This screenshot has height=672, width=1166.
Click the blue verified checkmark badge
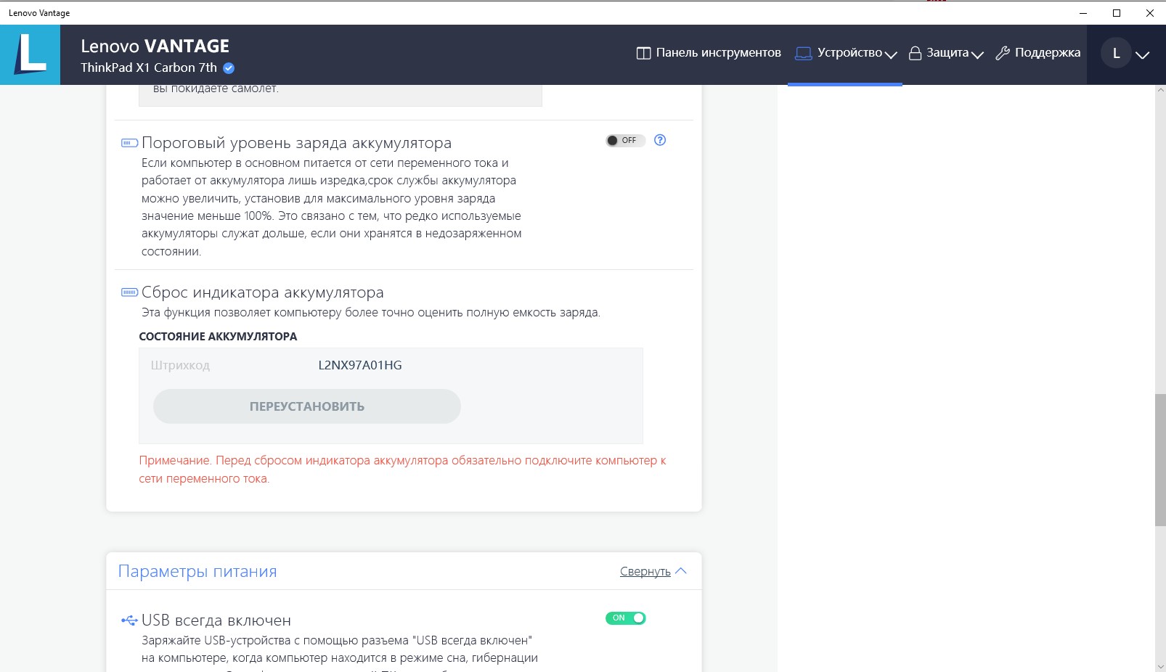[x=229, y=68]
